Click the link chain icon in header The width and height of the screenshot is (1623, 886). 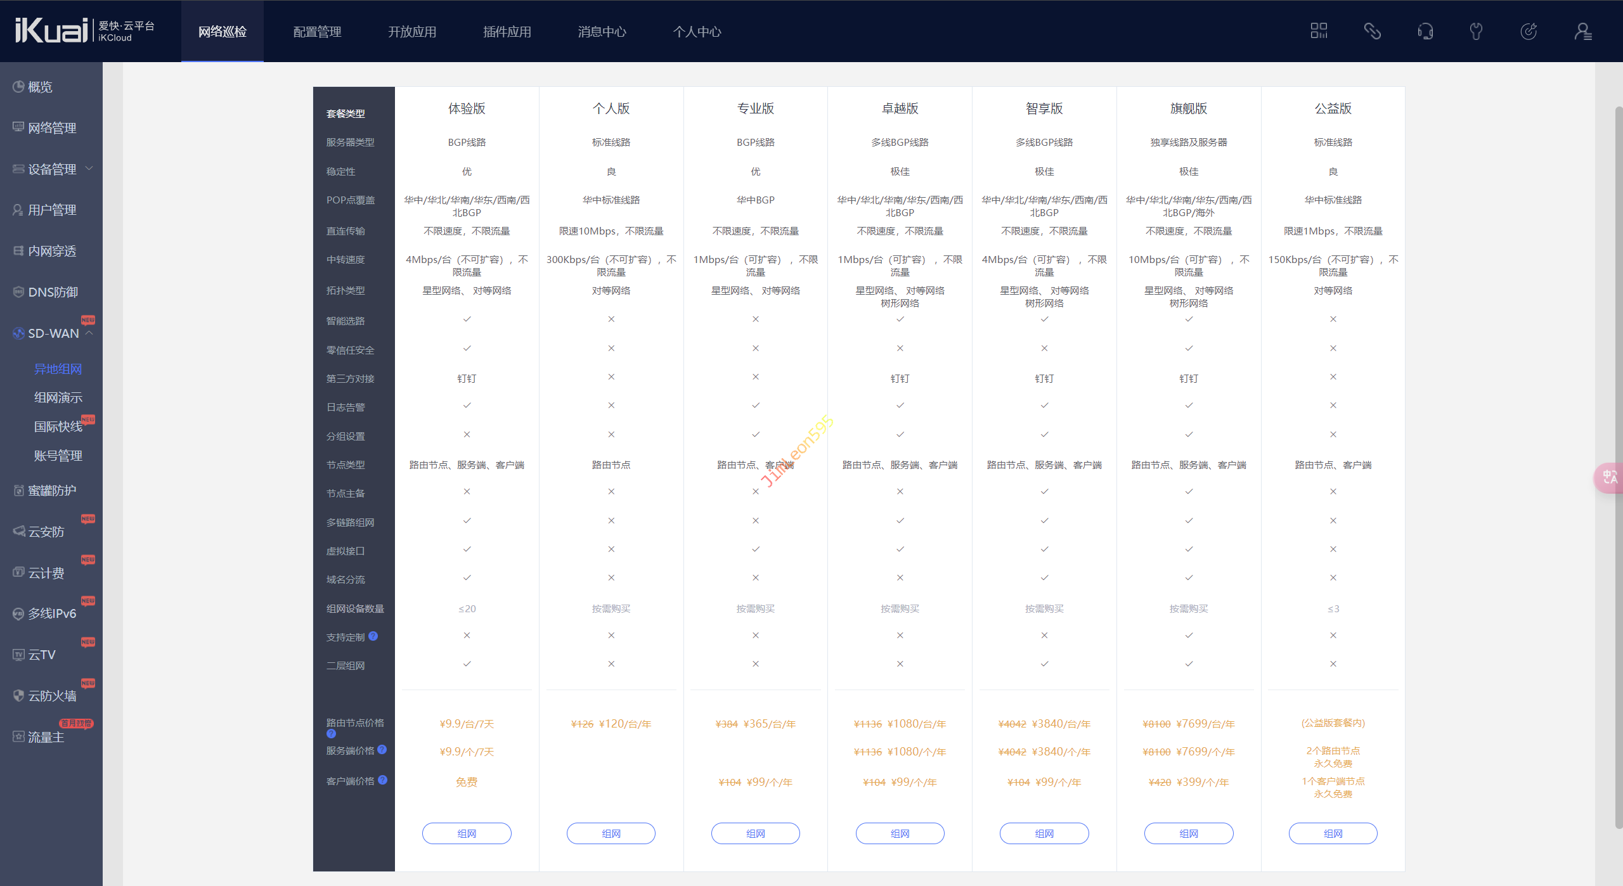1372,31
